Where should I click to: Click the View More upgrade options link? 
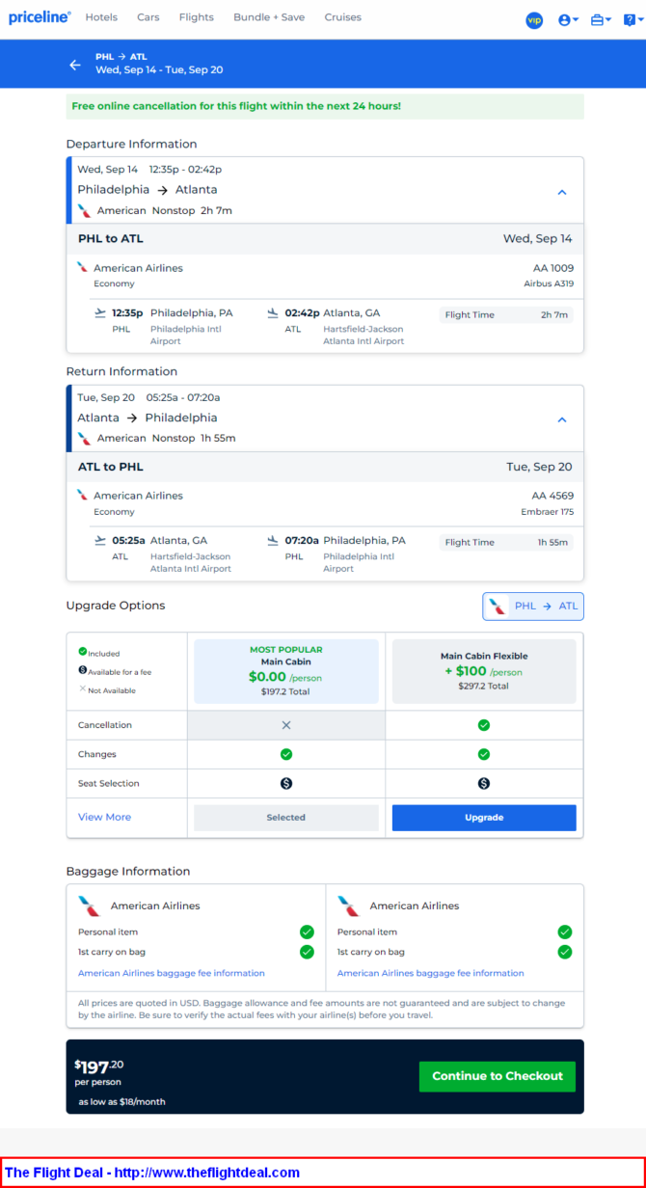[104, 817]
